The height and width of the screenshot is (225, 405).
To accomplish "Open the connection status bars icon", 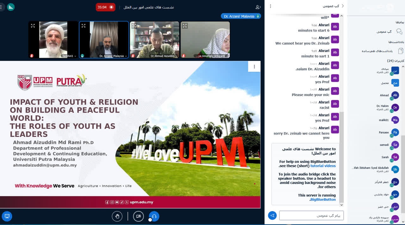I will pyautogui.click(x=11, y=7).
